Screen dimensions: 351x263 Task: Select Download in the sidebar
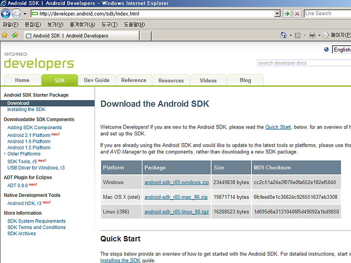click(x=47, y=103)
